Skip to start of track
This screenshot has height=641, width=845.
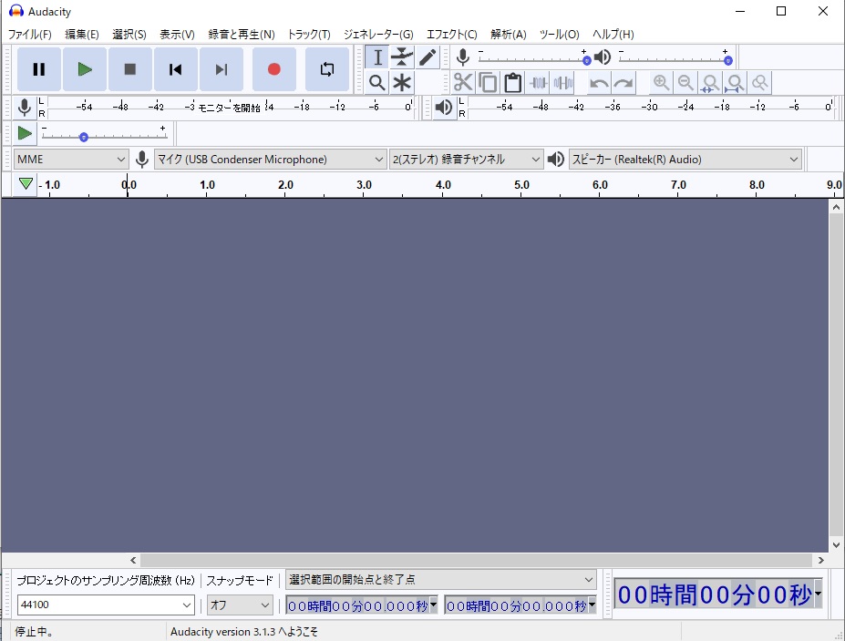pyautogui.click(x=176, y=69)
